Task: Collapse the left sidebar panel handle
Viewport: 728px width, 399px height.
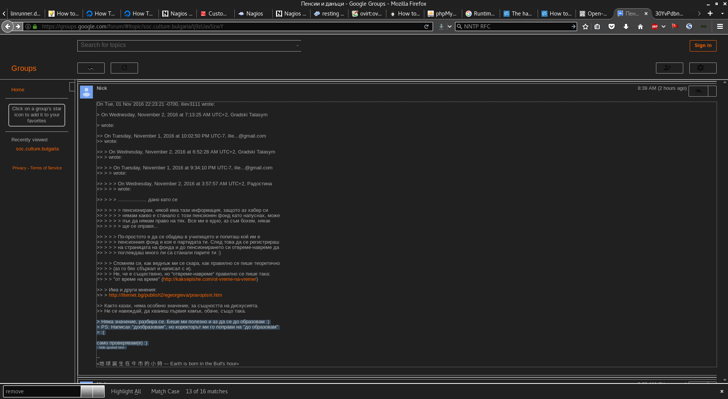Action: pyautogui.click(x=72, y=87)
